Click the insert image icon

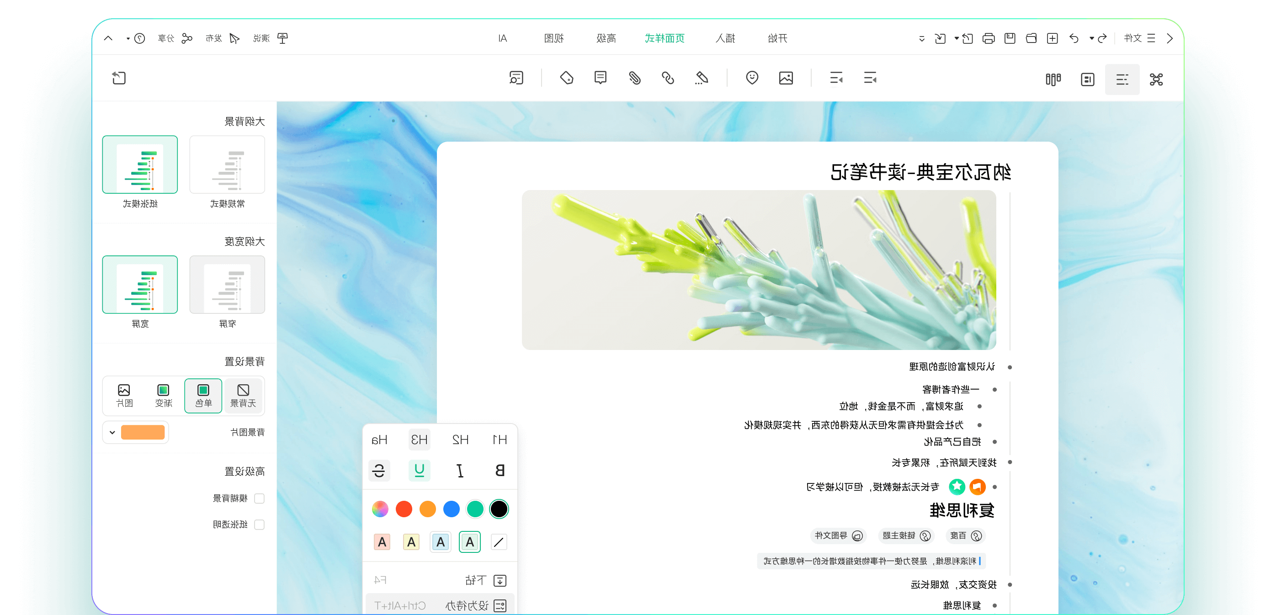pos(786,78)
